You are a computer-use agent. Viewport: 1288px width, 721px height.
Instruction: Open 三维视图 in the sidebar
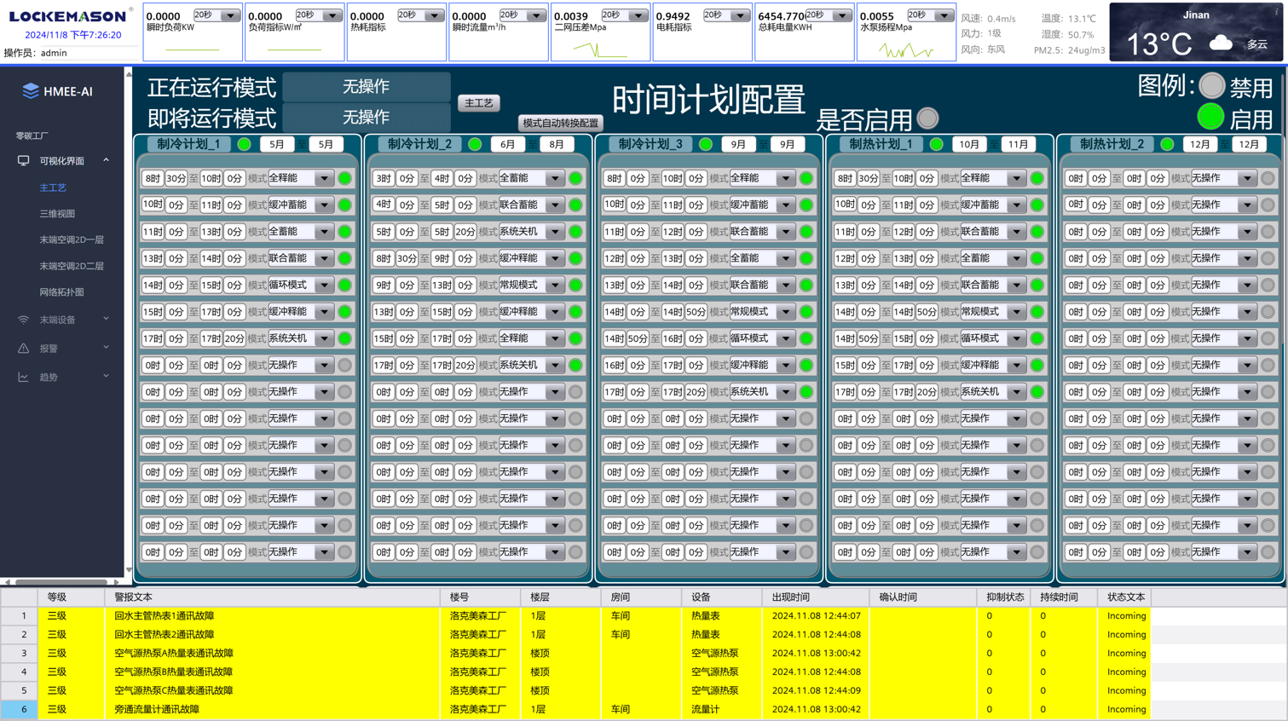[x=57, y=214]
